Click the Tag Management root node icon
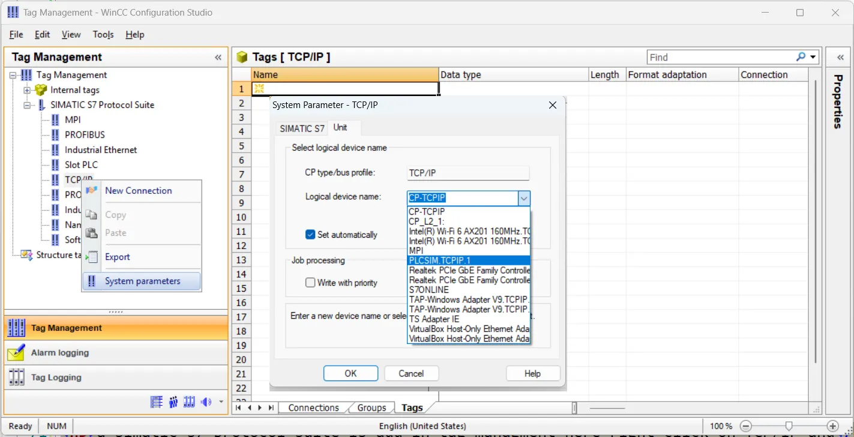Screen dimensions: 854x437 click(x=26, y=75)
